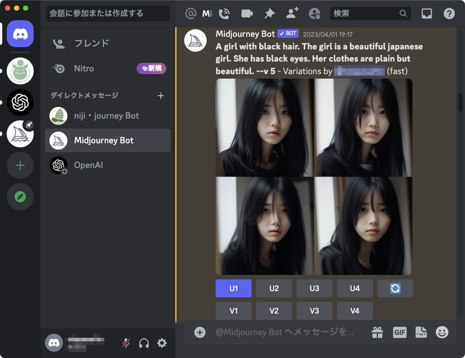
Task: Open Midjourney Bot's user profile icon
Action: pyautogui.click(x=314, y=13)
